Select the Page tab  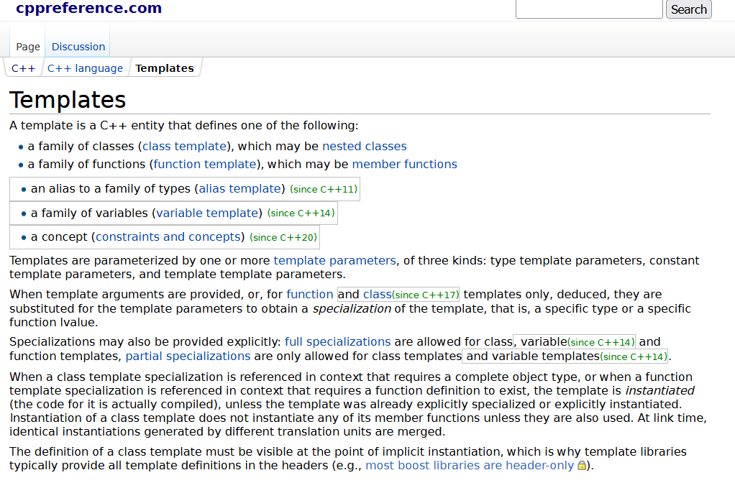point(28,47)
